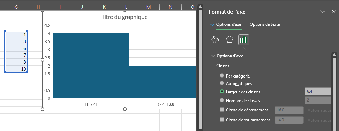Click the vertical axis value 2.5
The height and width of the screenshot is (131, 339).
click(x=47, y=58)
